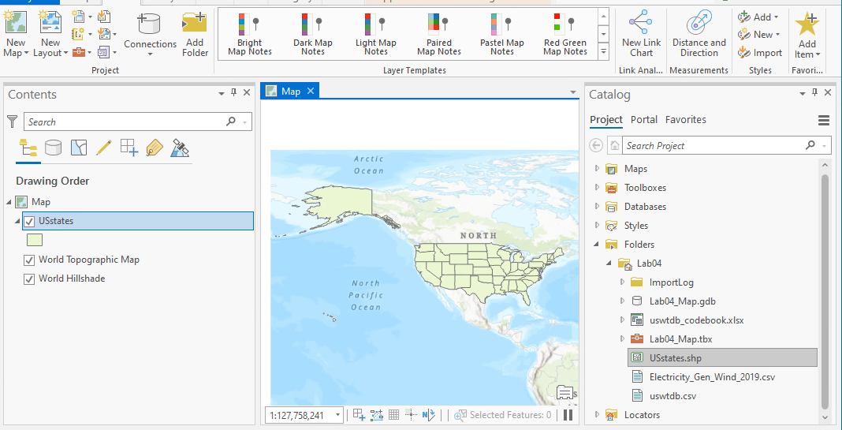This screenshot has width=842, height=430.
Task: Click the New Map button
Action: coord(15,35)
